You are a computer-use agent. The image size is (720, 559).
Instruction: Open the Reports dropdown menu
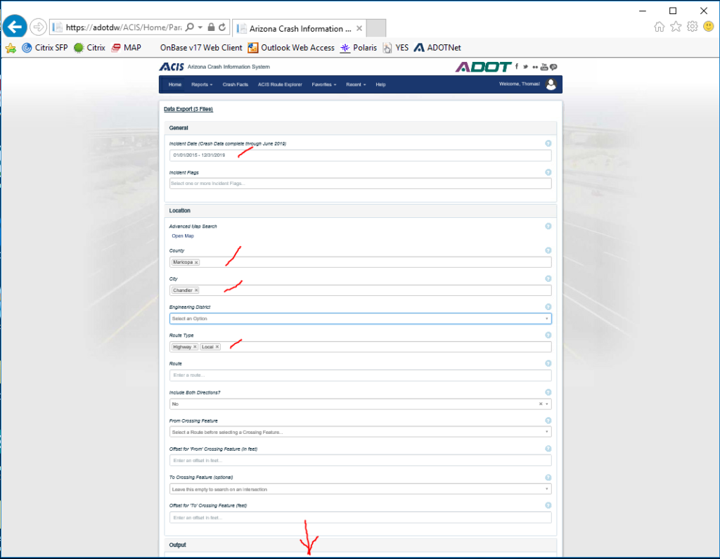[x=202, y=84]
